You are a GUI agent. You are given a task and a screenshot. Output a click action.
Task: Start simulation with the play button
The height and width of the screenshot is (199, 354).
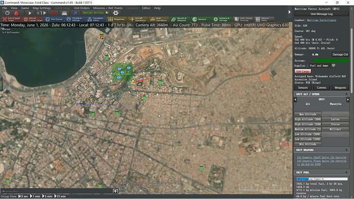[30, 13]
